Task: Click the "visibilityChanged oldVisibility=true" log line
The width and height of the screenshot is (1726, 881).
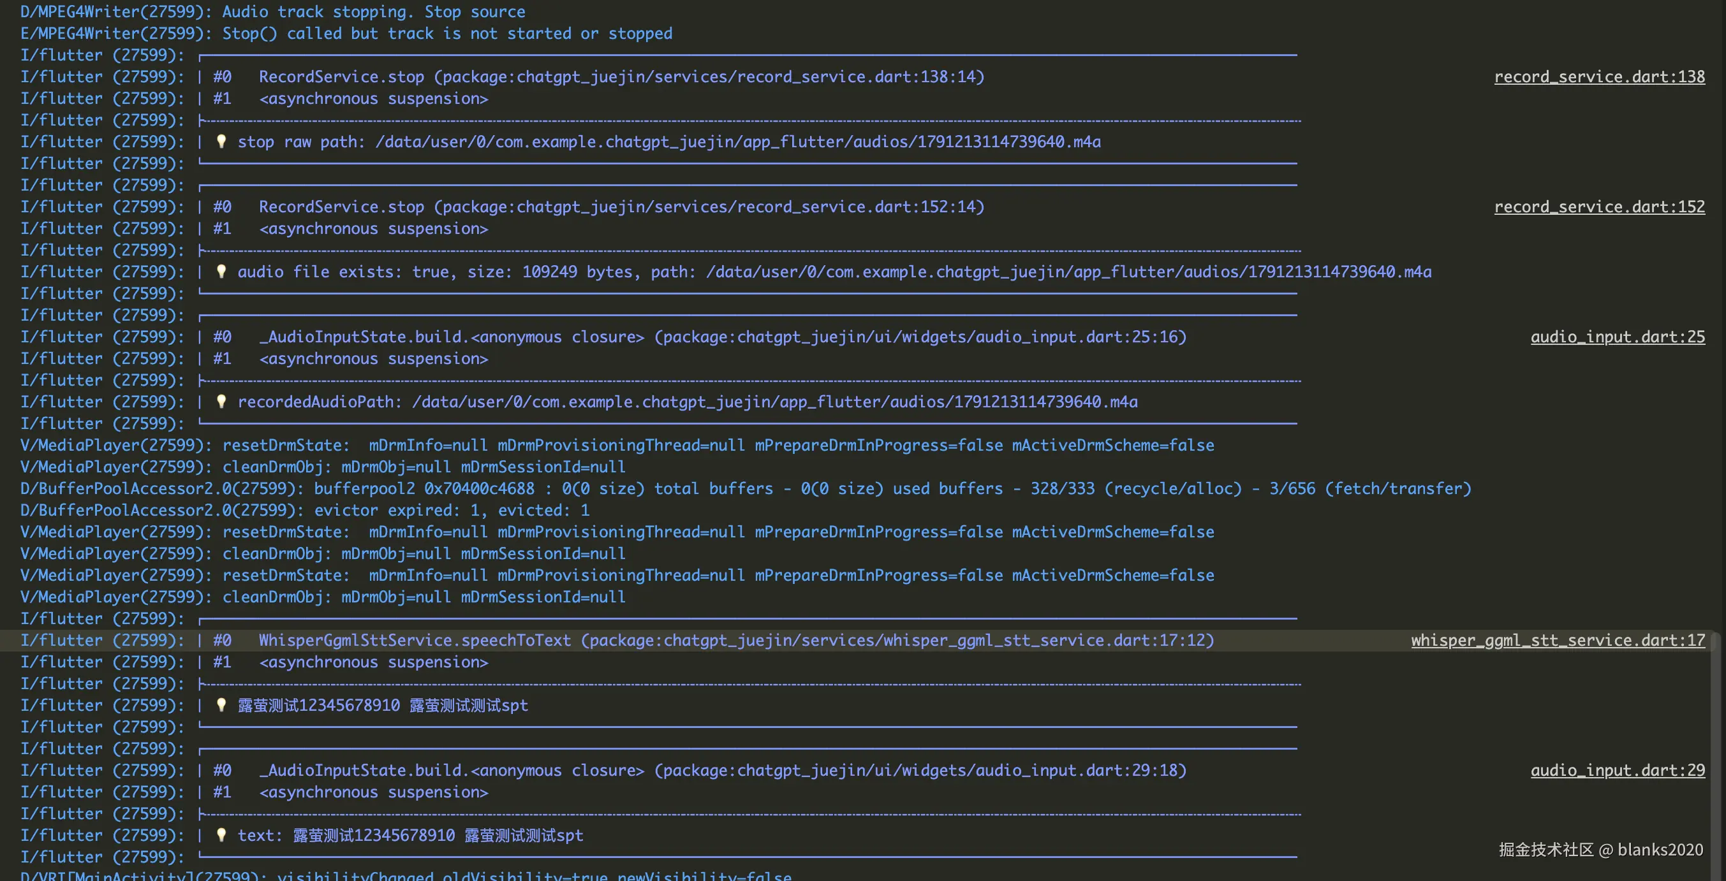Action: [406, 875]
